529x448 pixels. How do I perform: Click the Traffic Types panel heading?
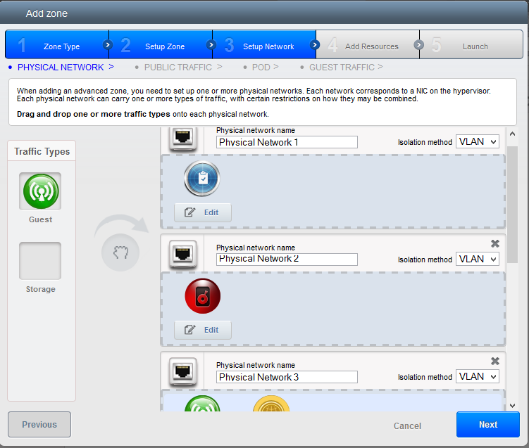42,152
